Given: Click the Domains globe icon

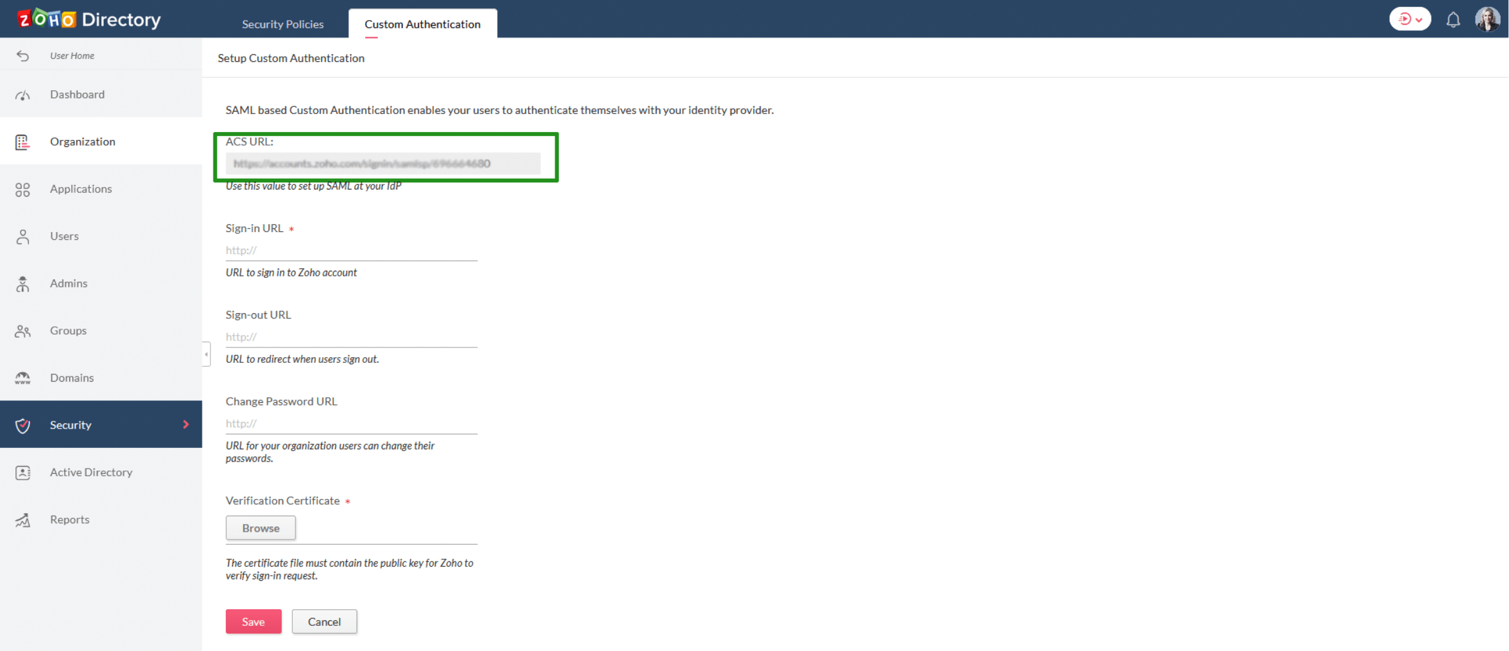Looking at the screenshot, I should point(23,377).
